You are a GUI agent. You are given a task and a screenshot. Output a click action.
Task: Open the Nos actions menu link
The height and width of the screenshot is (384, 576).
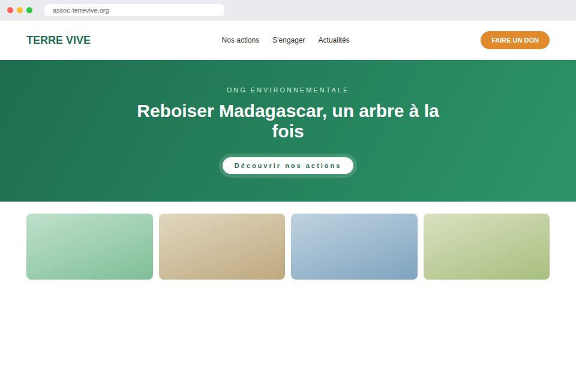point(240,40)
